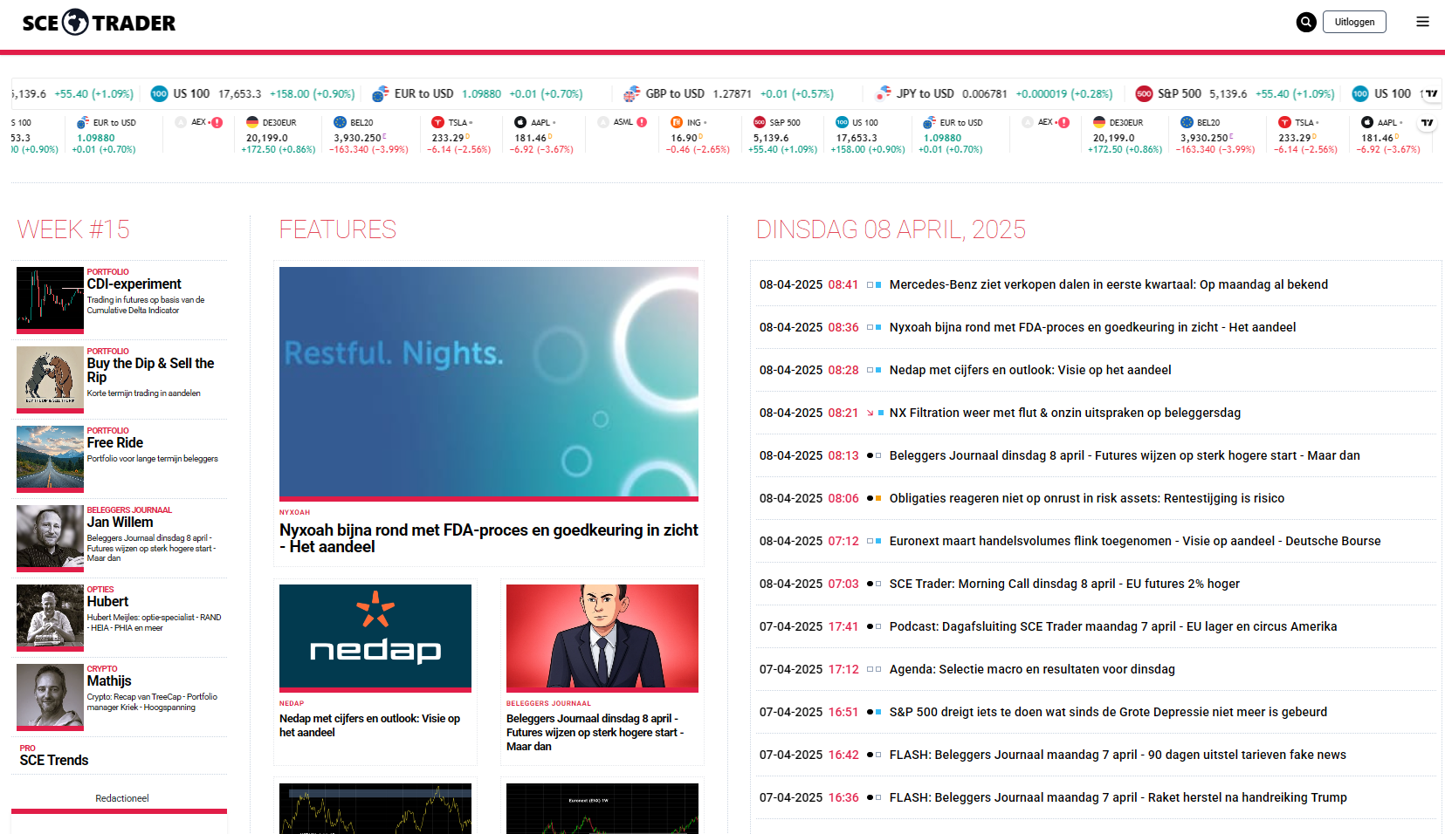This screenshot has height=834, width=1445.
Task: Open the Beleggers Journaal headline under the cartoon image
Action: pyautogui.click(x=595, y=733)
